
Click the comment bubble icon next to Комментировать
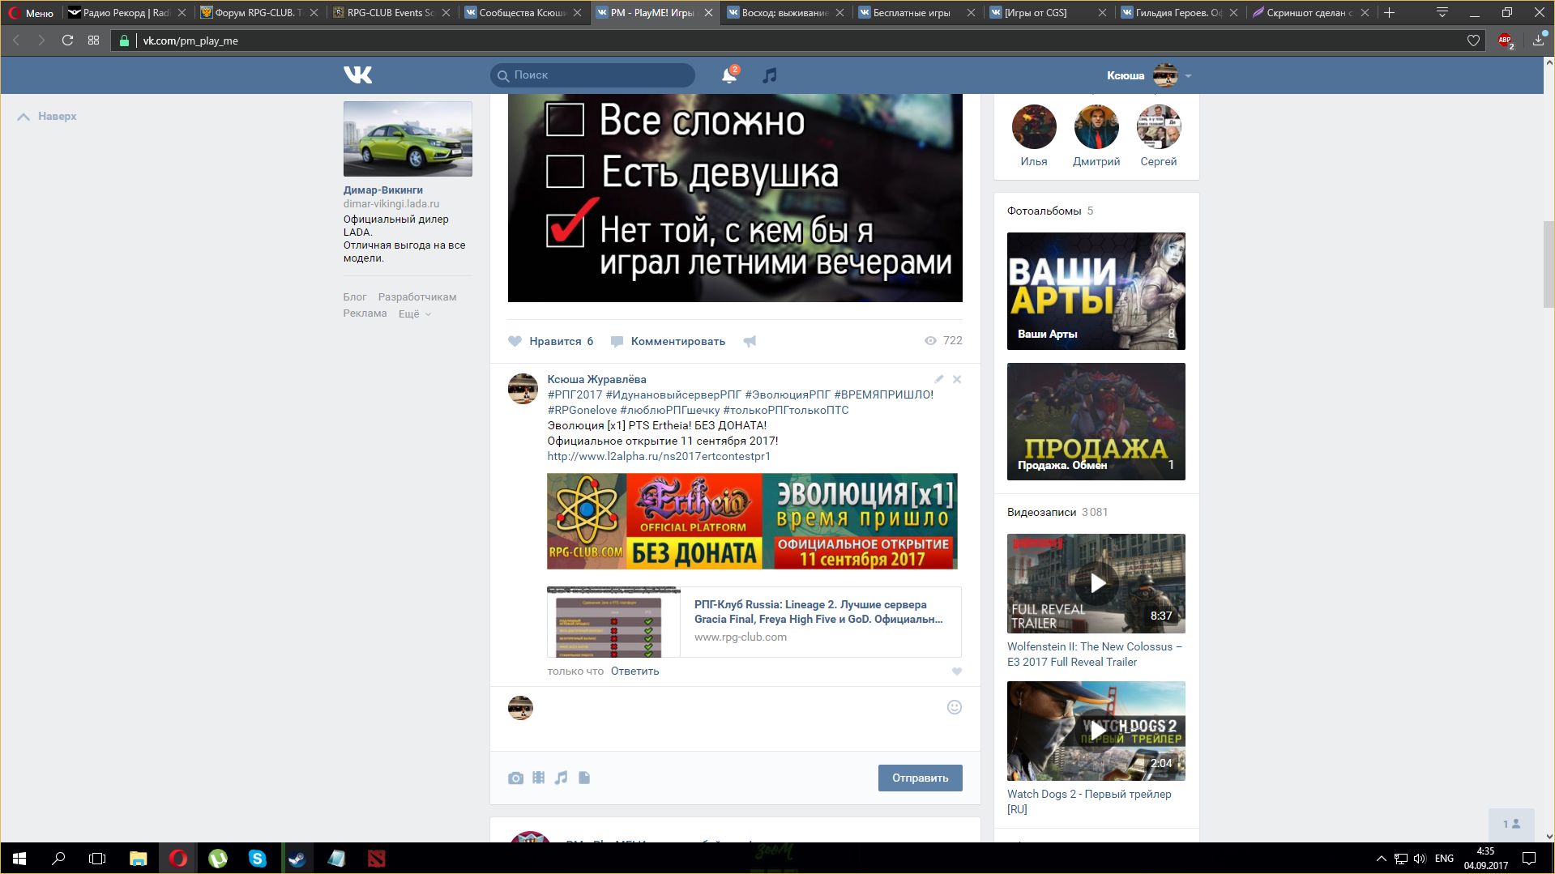(617, 342)
